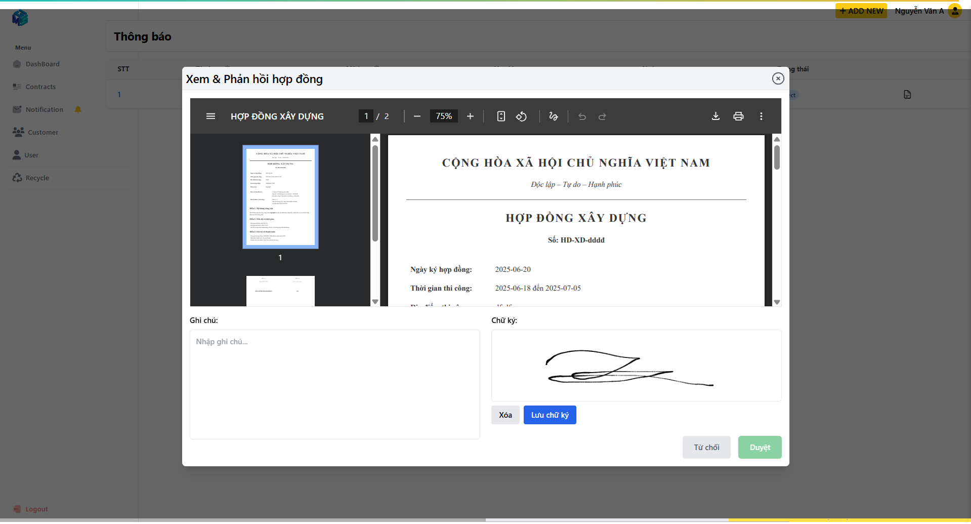Select the PDF draw annotation tool
The image size is (971, 524).
[x=553, y=116]
